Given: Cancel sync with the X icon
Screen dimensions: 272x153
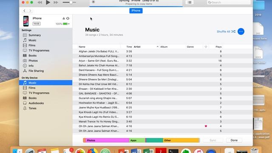Looking at the screenshot, I should pyautogui.click(x=93, y=2).
